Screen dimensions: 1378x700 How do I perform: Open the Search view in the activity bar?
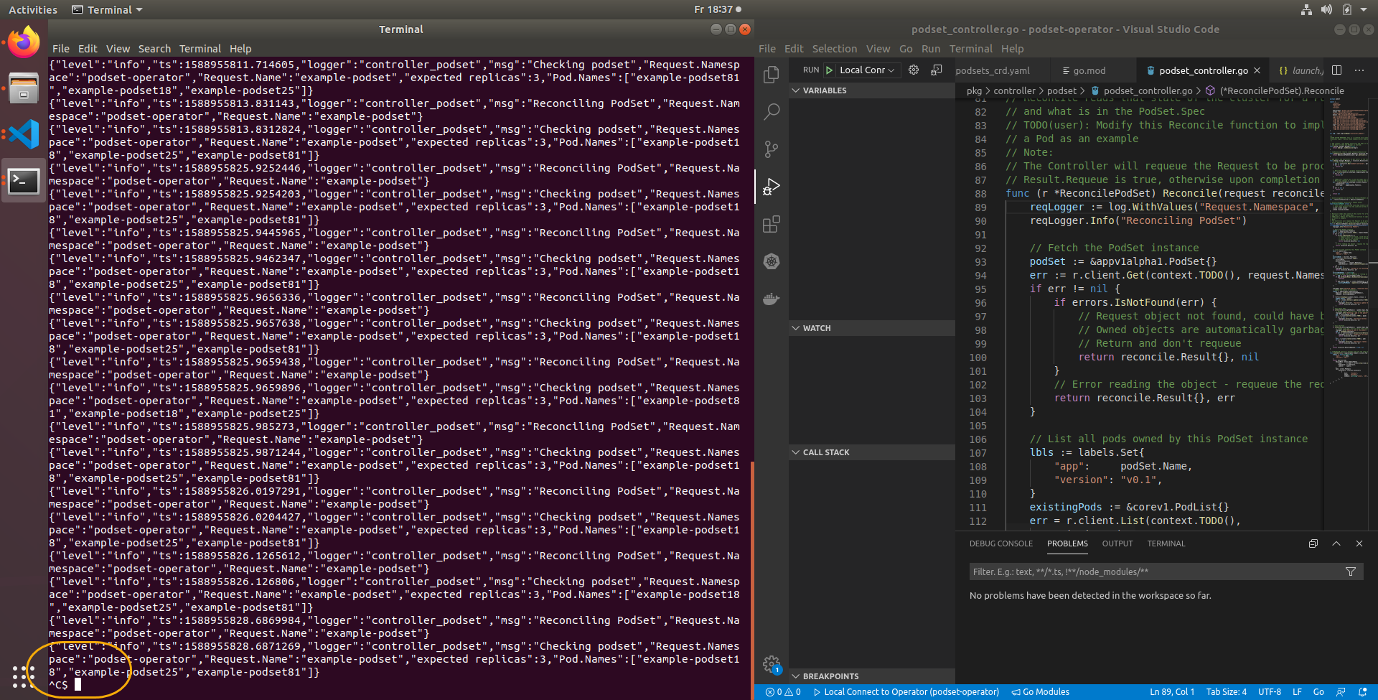point(771,112)
